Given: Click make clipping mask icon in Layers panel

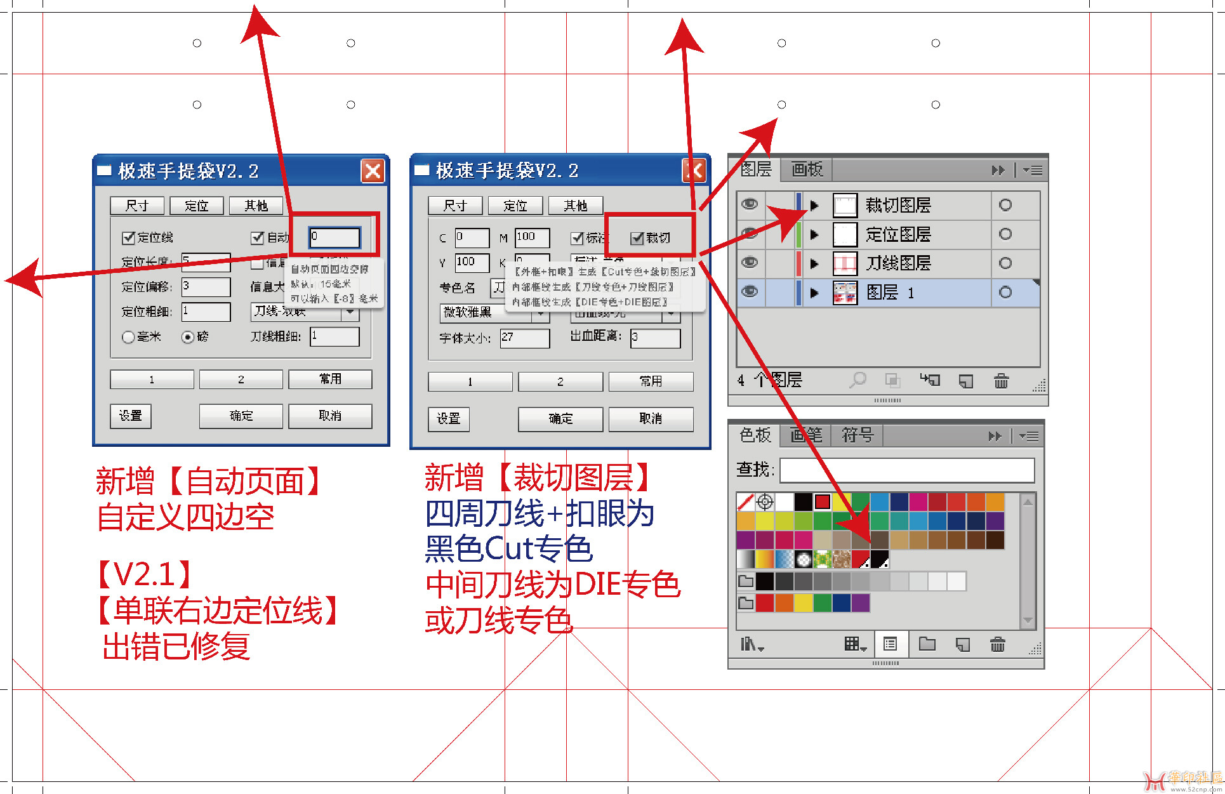Looking at the screenshot, I should [893, 380].
